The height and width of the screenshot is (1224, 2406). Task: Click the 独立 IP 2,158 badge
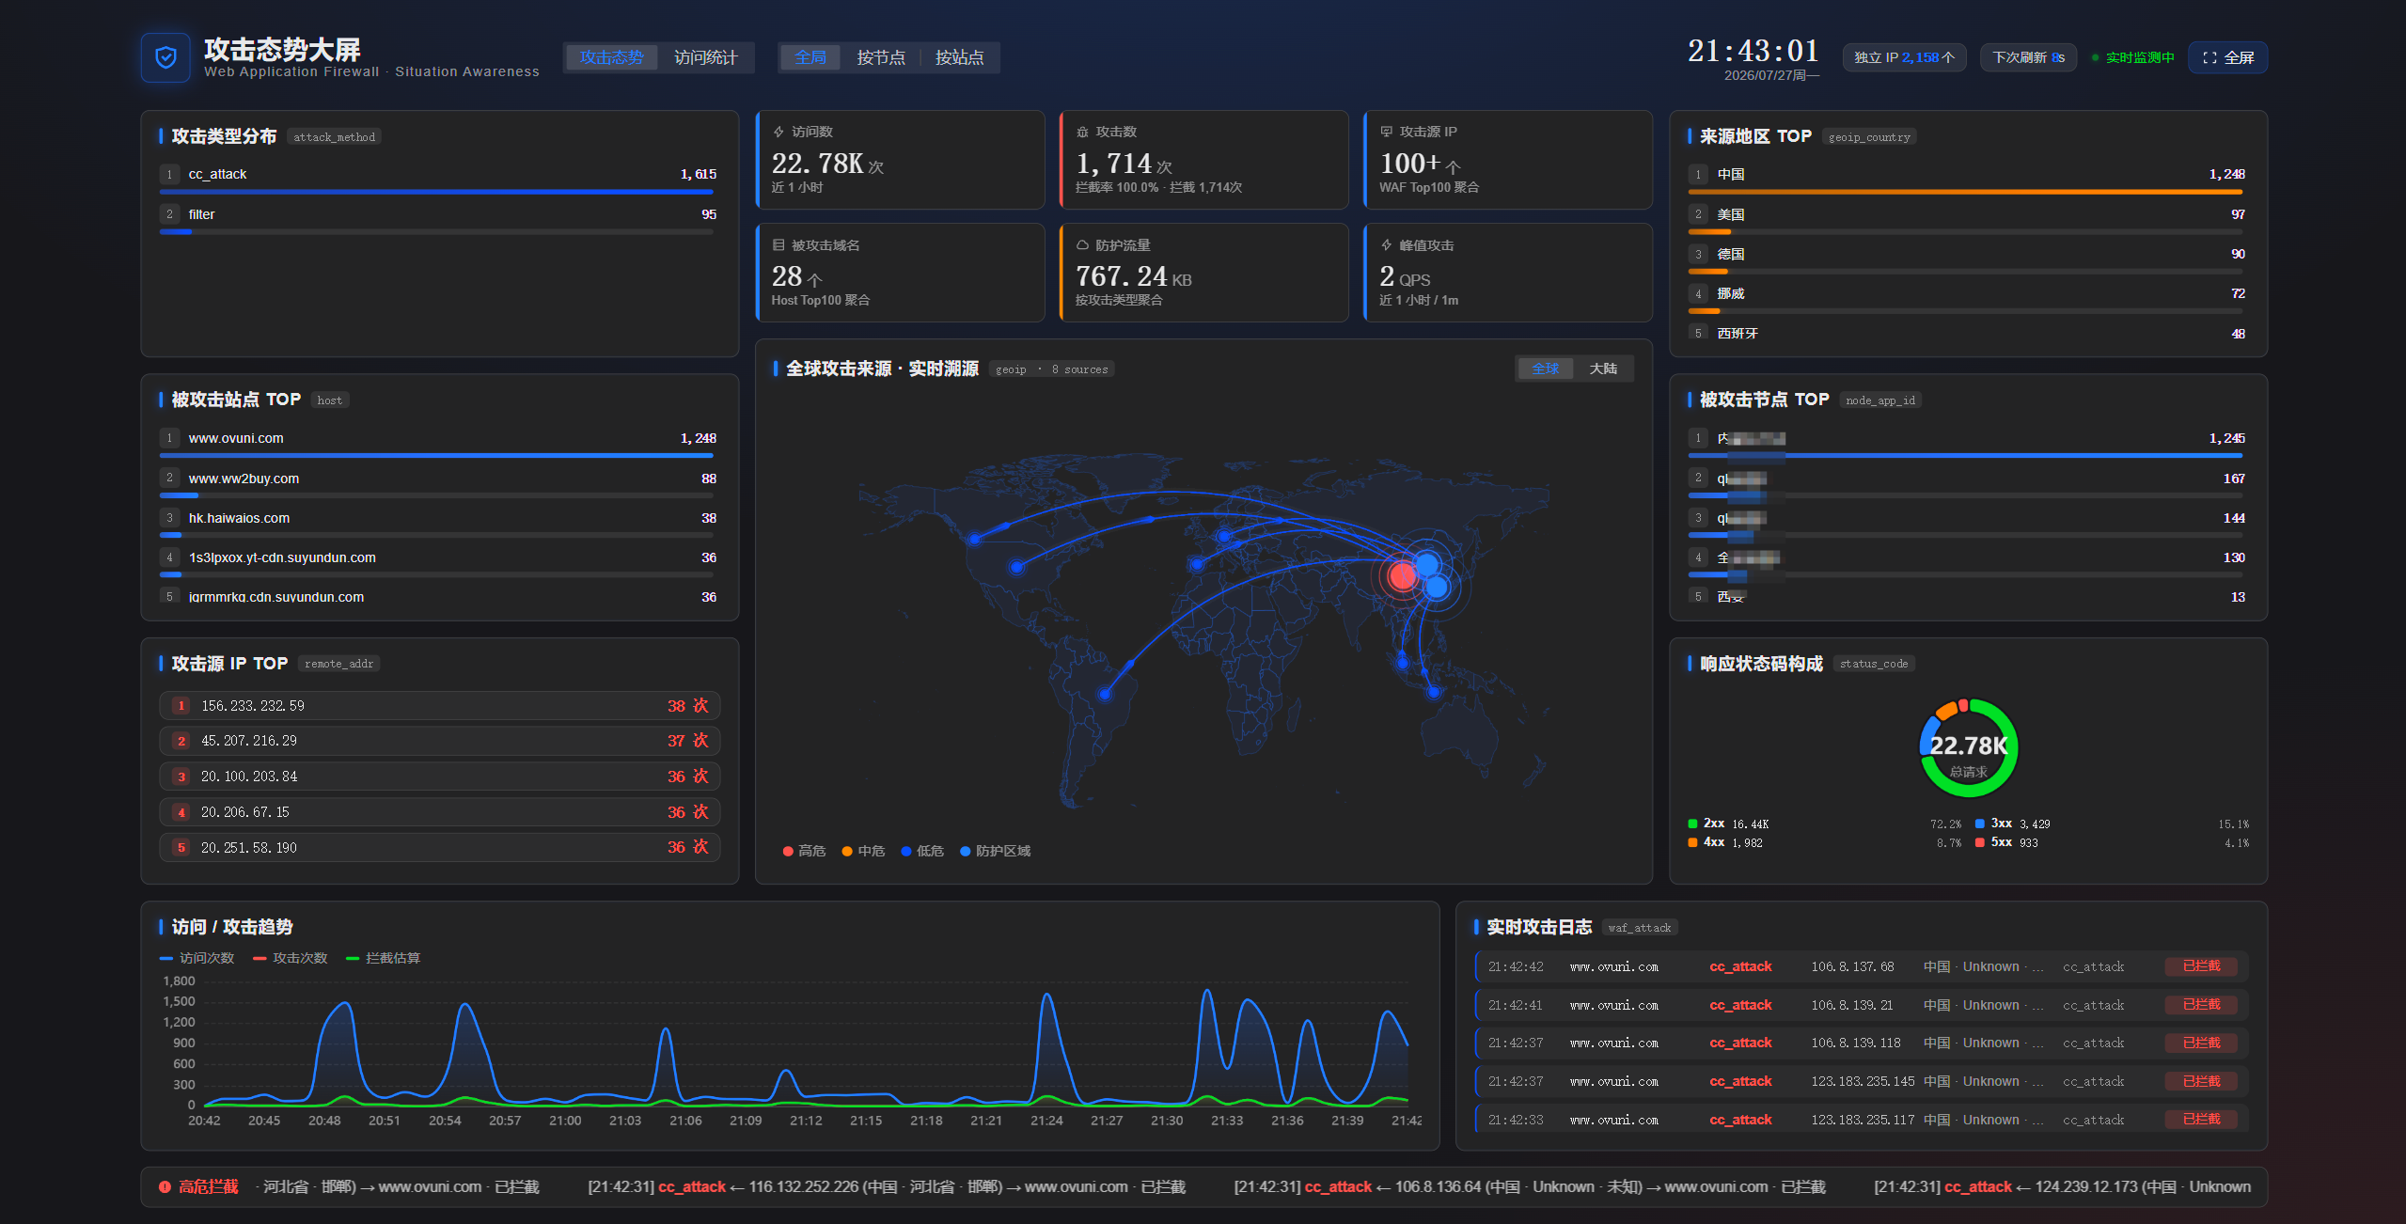pos(1904,57)
